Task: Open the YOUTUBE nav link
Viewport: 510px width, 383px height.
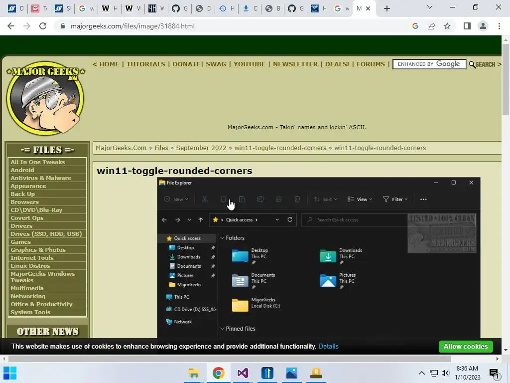Action: [250, 64]
